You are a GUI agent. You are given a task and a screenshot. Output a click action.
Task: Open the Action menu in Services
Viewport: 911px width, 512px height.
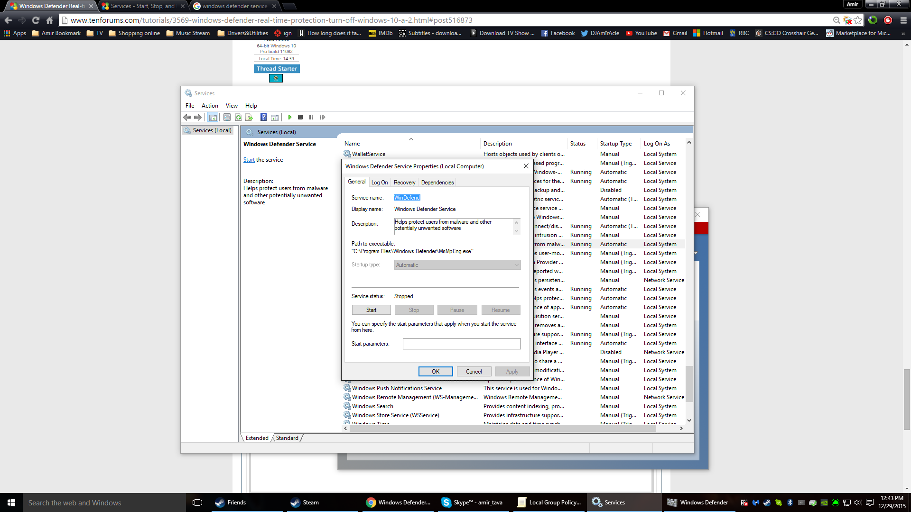pyautogui.click(x=210, y=106)
